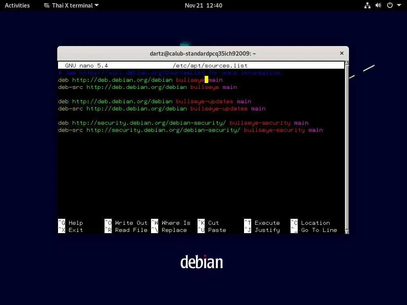Screen dimensions: 407x305
Task: Click the volume speaker icon
Action: [378, 6]
